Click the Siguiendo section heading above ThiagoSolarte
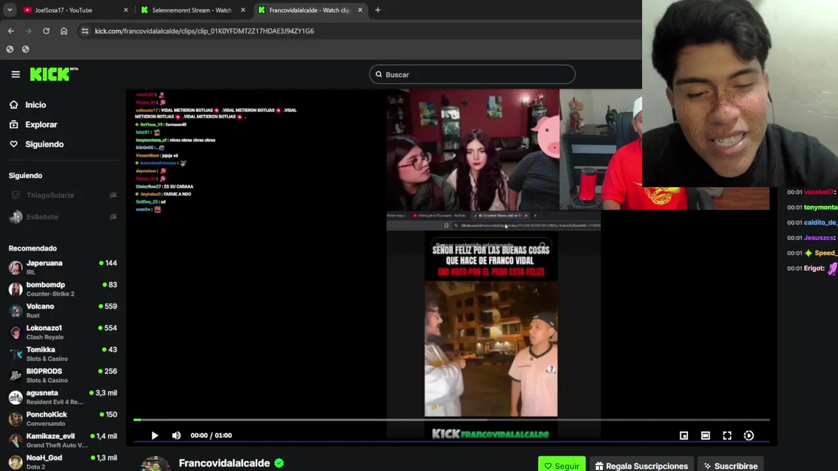838x471 pixels. click(x=26, y=175)
